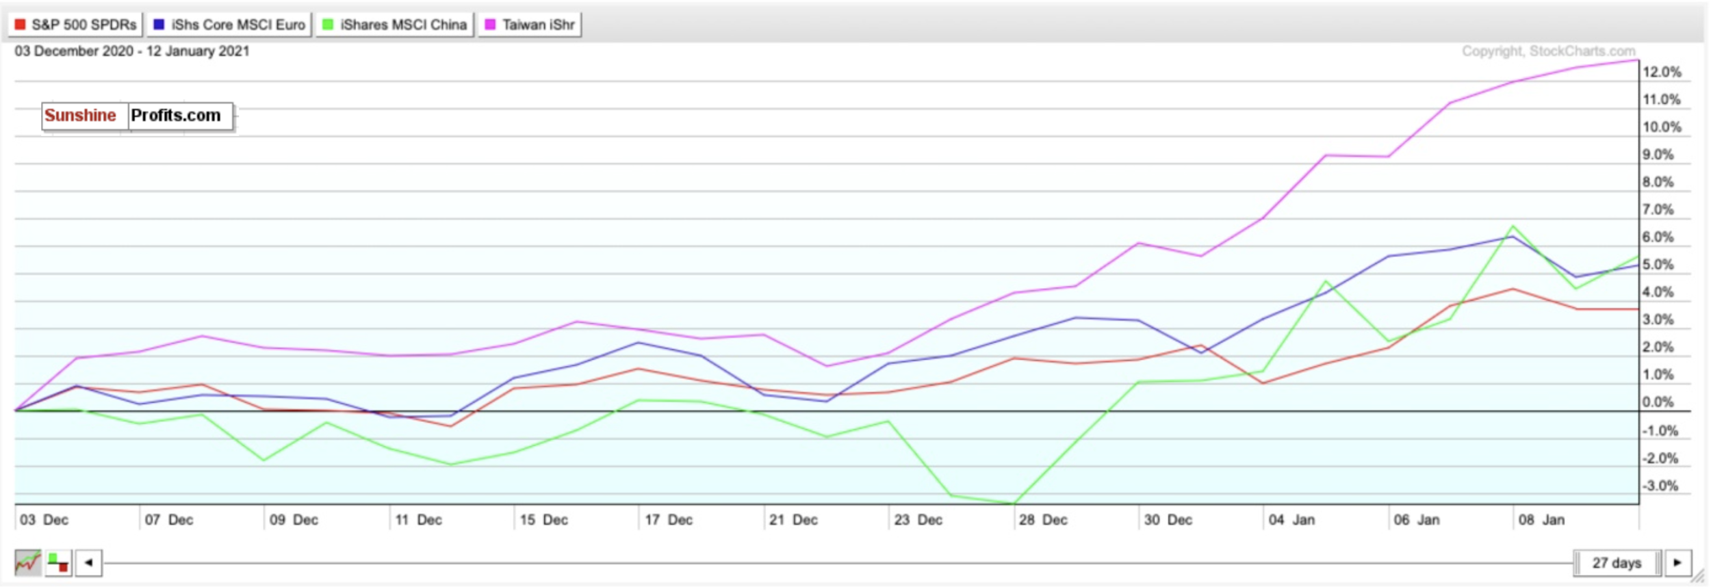
Task: Click the 21 Dec date label
Action: pos(793,520)
